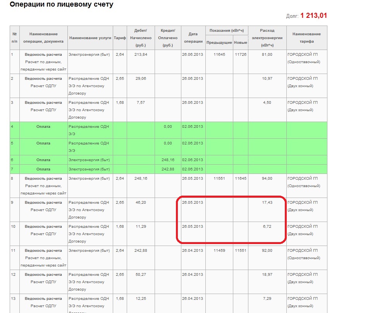Screen dimensions: 372x313
Task: Select the new reading value 11726
Action: [240, 55]
